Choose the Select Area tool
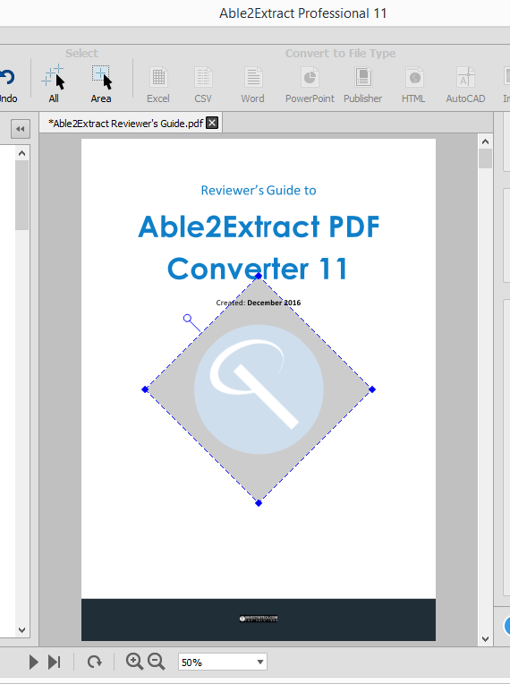The width and height of the screenshot is (510, 684). point(101,84)
